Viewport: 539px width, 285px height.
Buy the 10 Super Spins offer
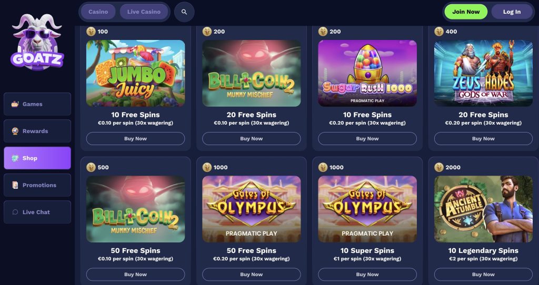(x=367, y=274)
